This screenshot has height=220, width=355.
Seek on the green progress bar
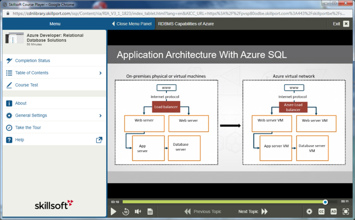click(x=224, y=202)
